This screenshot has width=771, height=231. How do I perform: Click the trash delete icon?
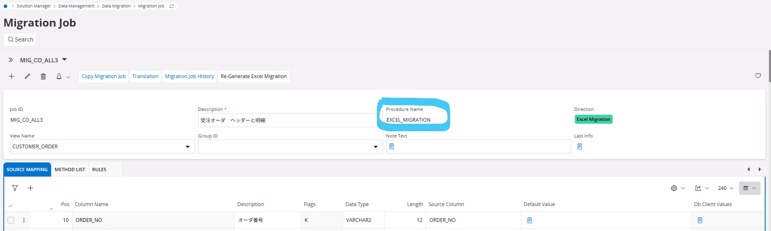pos(43,76)
